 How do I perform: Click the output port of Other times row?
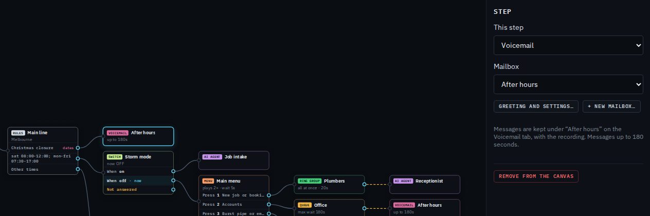78,169
